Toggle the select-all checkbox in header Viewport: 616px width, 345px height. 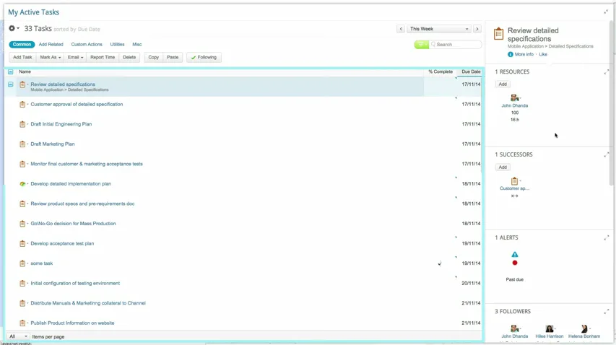[11, 72]
